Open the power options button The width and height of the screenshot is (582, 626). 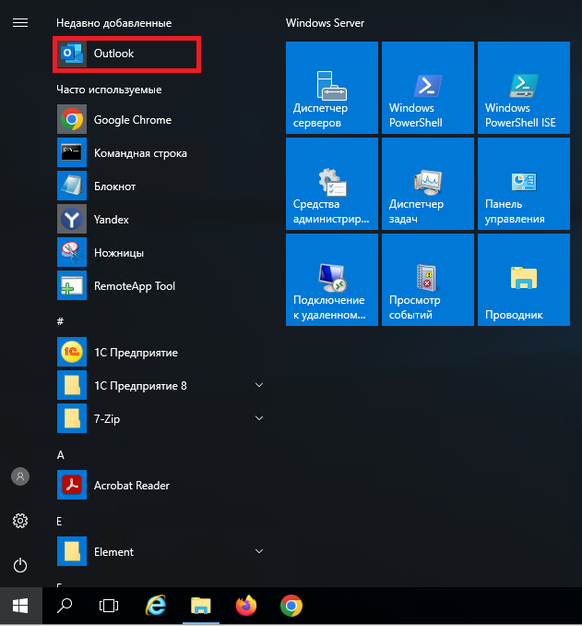[x=19, y=565]
